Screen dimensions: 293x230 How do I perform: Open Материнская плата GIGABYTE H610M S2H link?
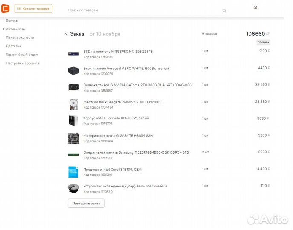[x=118, y=136]
